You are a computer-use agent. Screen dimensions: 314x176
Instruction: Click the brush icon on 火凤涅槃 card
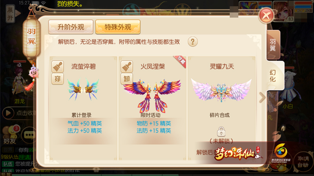click(127, 66)
